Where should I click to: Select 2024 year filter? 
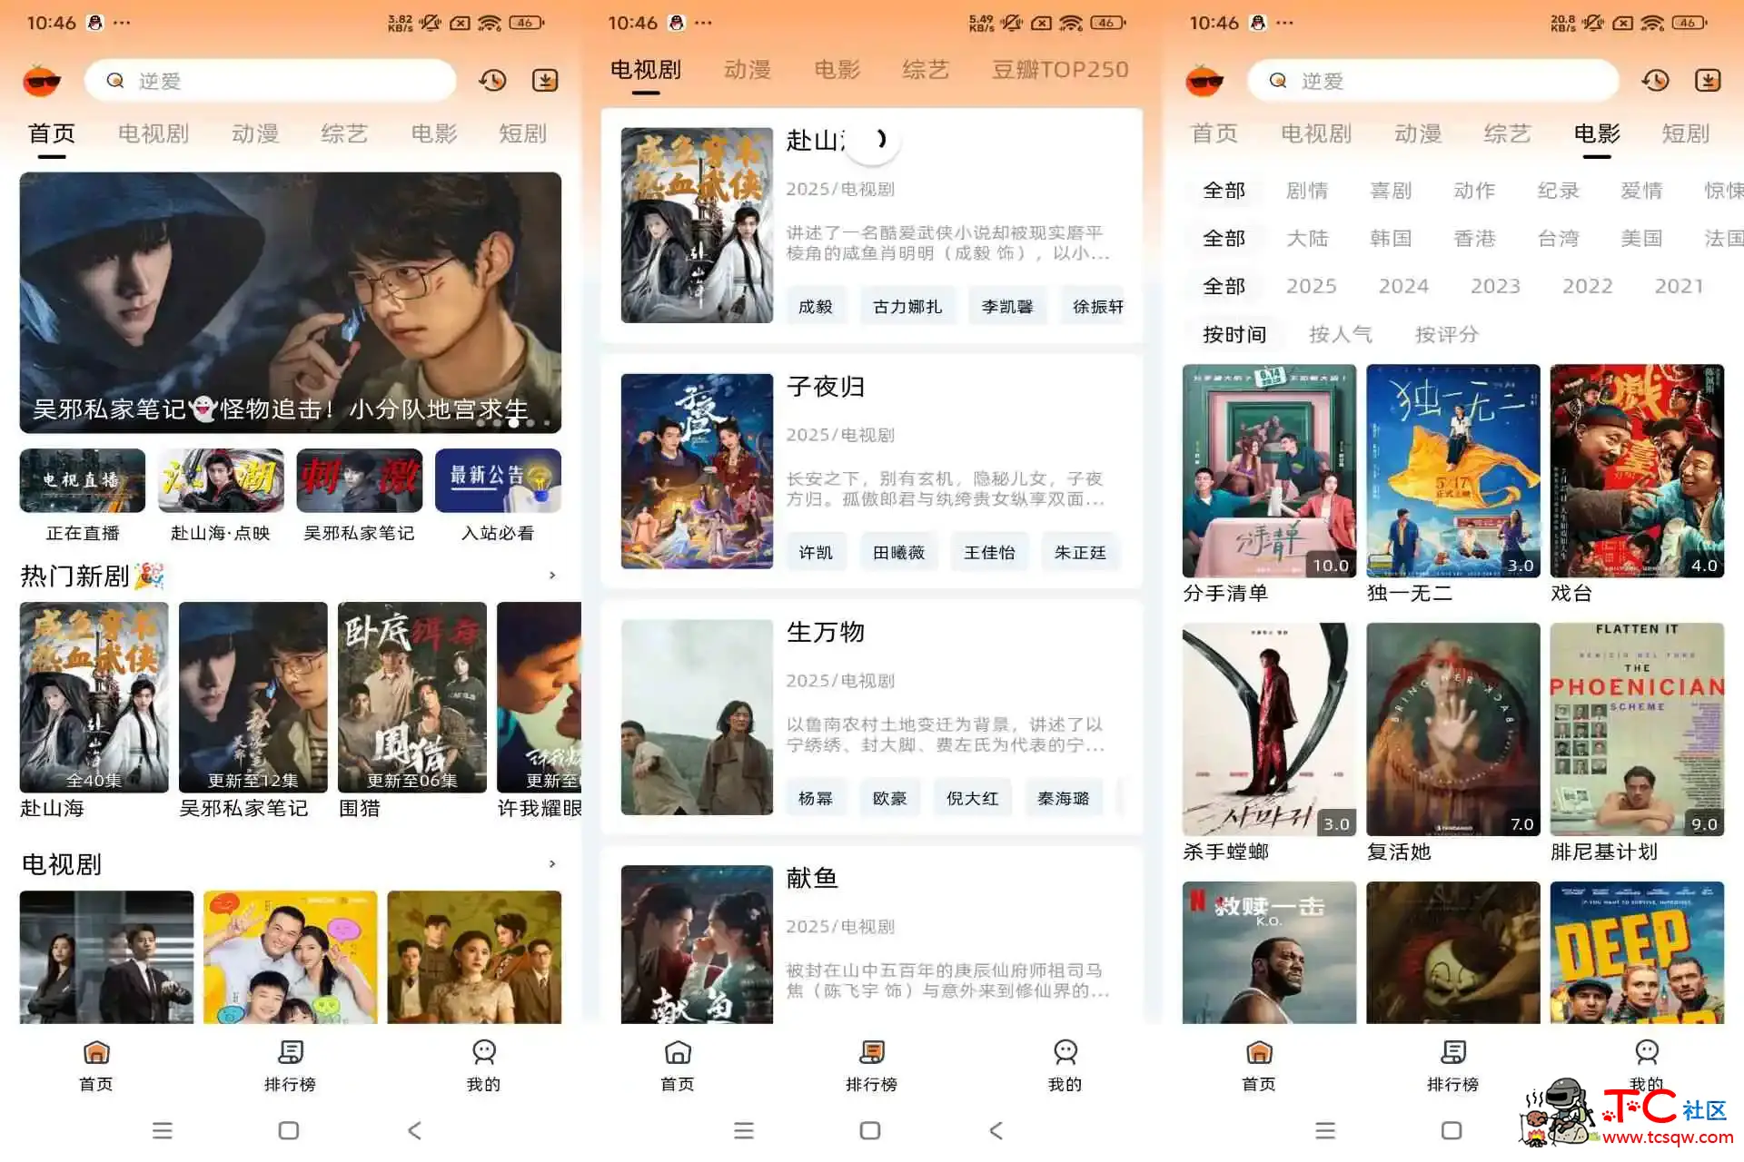point(1403,286)
